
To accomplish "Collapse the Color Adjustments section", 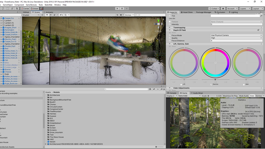I will (170, 88).
